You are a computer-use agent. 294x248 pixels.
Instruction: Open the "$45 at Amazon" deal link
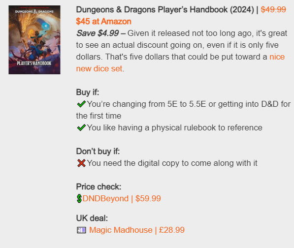tap(103, 21)
